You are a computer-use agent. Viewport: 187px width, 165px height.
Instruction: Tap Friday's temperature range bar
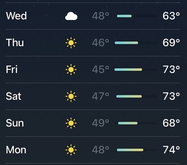point(136,70)
